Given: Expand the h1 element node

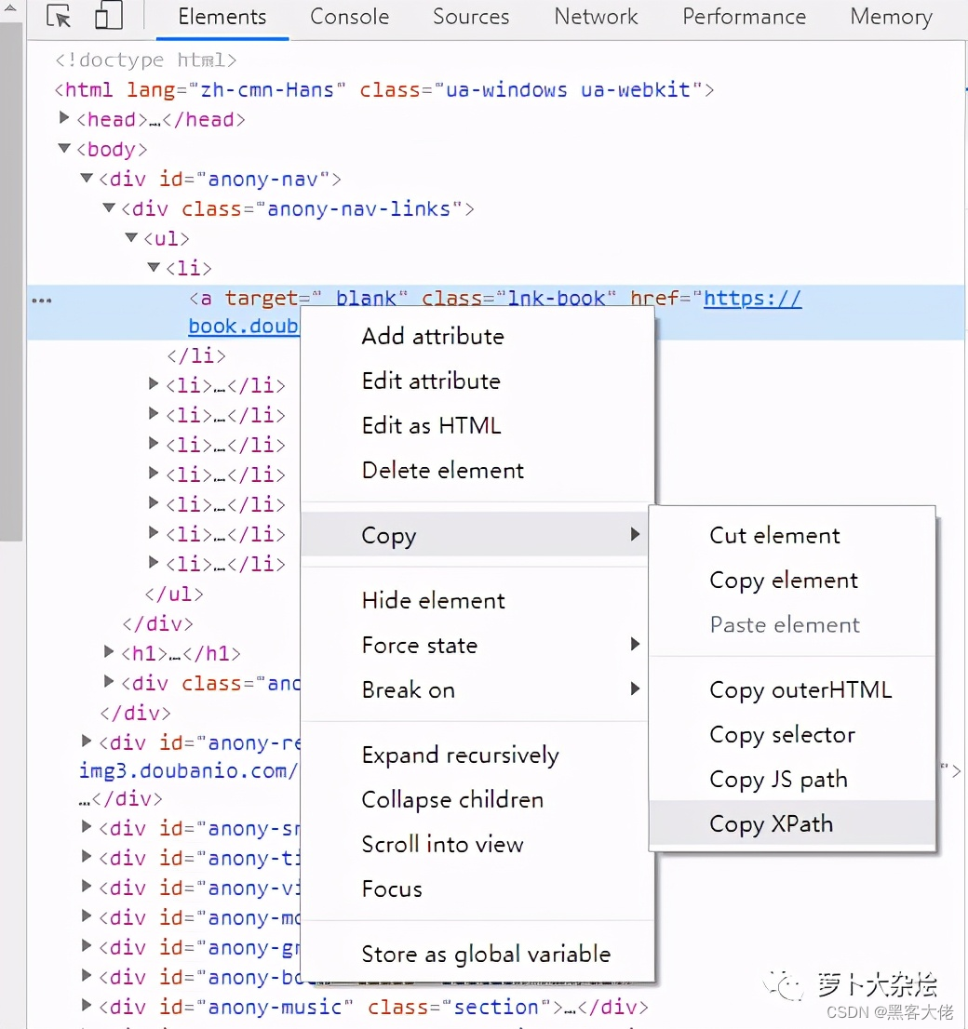Looking at the screenshot, I should tap(108, 651).
